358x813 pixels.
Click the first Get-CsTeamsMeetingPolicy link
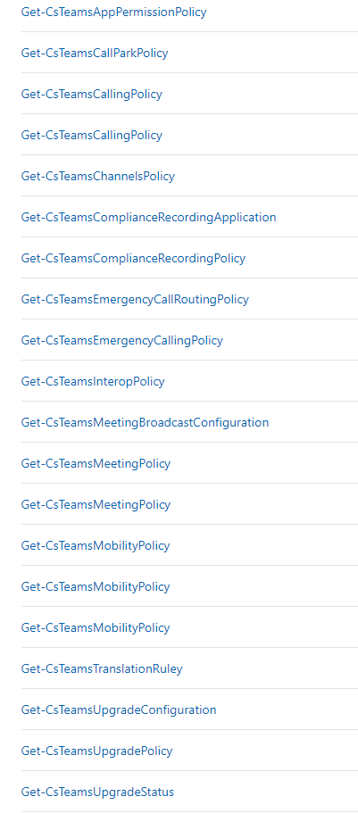(96, 463)
